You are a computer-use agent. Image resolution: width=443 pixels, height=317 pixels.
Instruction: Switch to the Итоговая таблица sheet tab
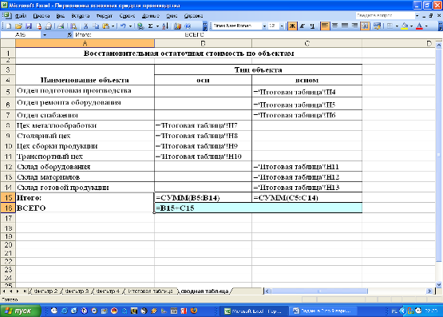point(150,291)
